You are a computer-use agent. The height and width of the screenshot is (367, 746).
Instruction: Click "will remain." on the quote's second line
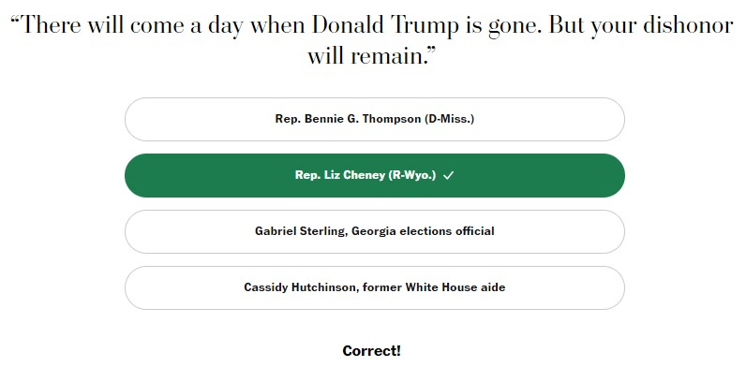tap(366, 56)
